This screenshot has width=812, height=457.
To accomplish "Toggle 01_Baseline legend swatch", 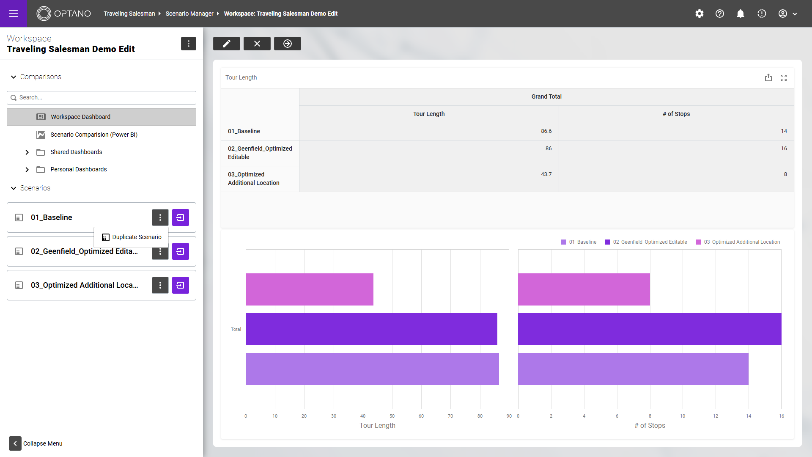I will 564,242.
